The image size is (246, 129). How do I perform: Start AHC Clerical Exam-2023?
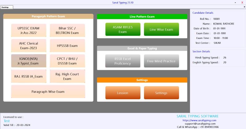click(29, 46)
